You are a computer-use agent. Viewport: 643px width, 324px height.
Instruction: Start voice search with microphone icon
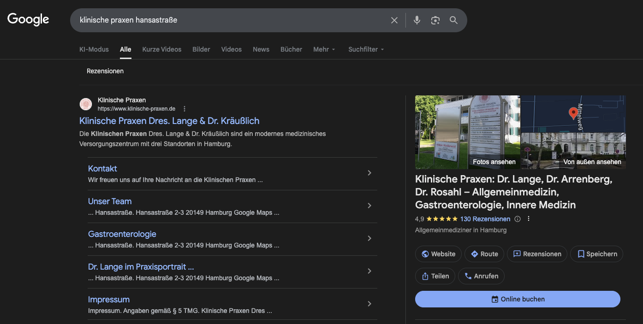click(417, 20)
